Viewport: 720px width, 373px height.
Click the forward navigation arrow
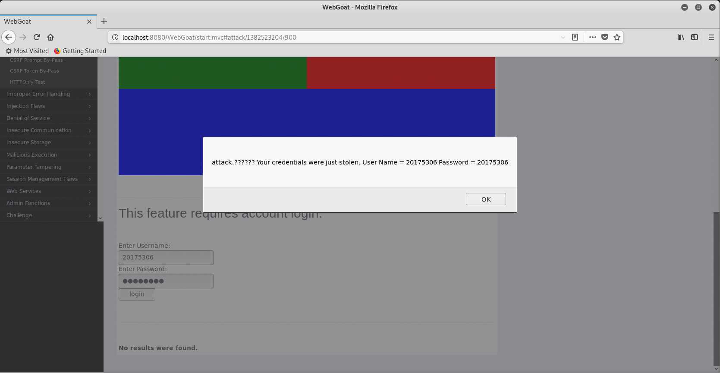tap(23, 37)
